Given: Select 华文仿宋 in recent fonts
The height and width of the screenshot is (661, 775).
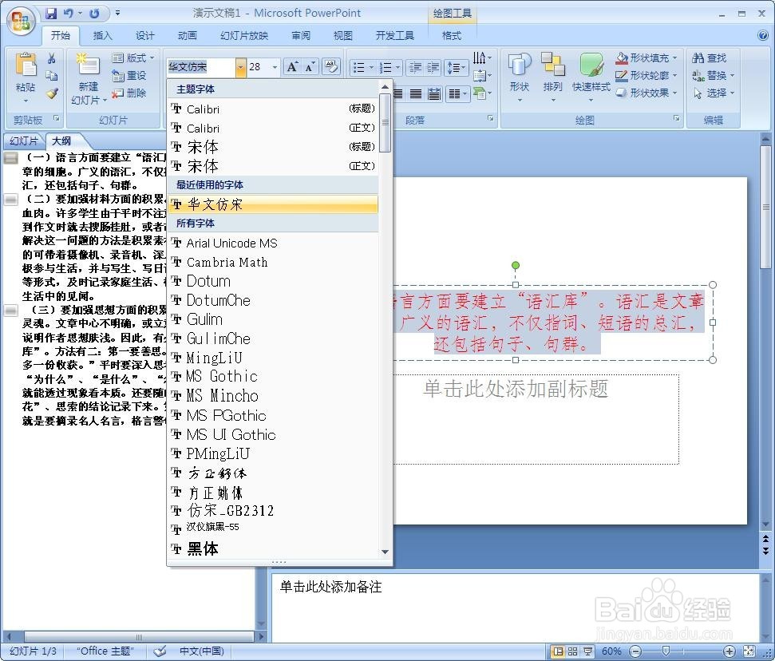Looking at the screenshot, I should (273, 204).
